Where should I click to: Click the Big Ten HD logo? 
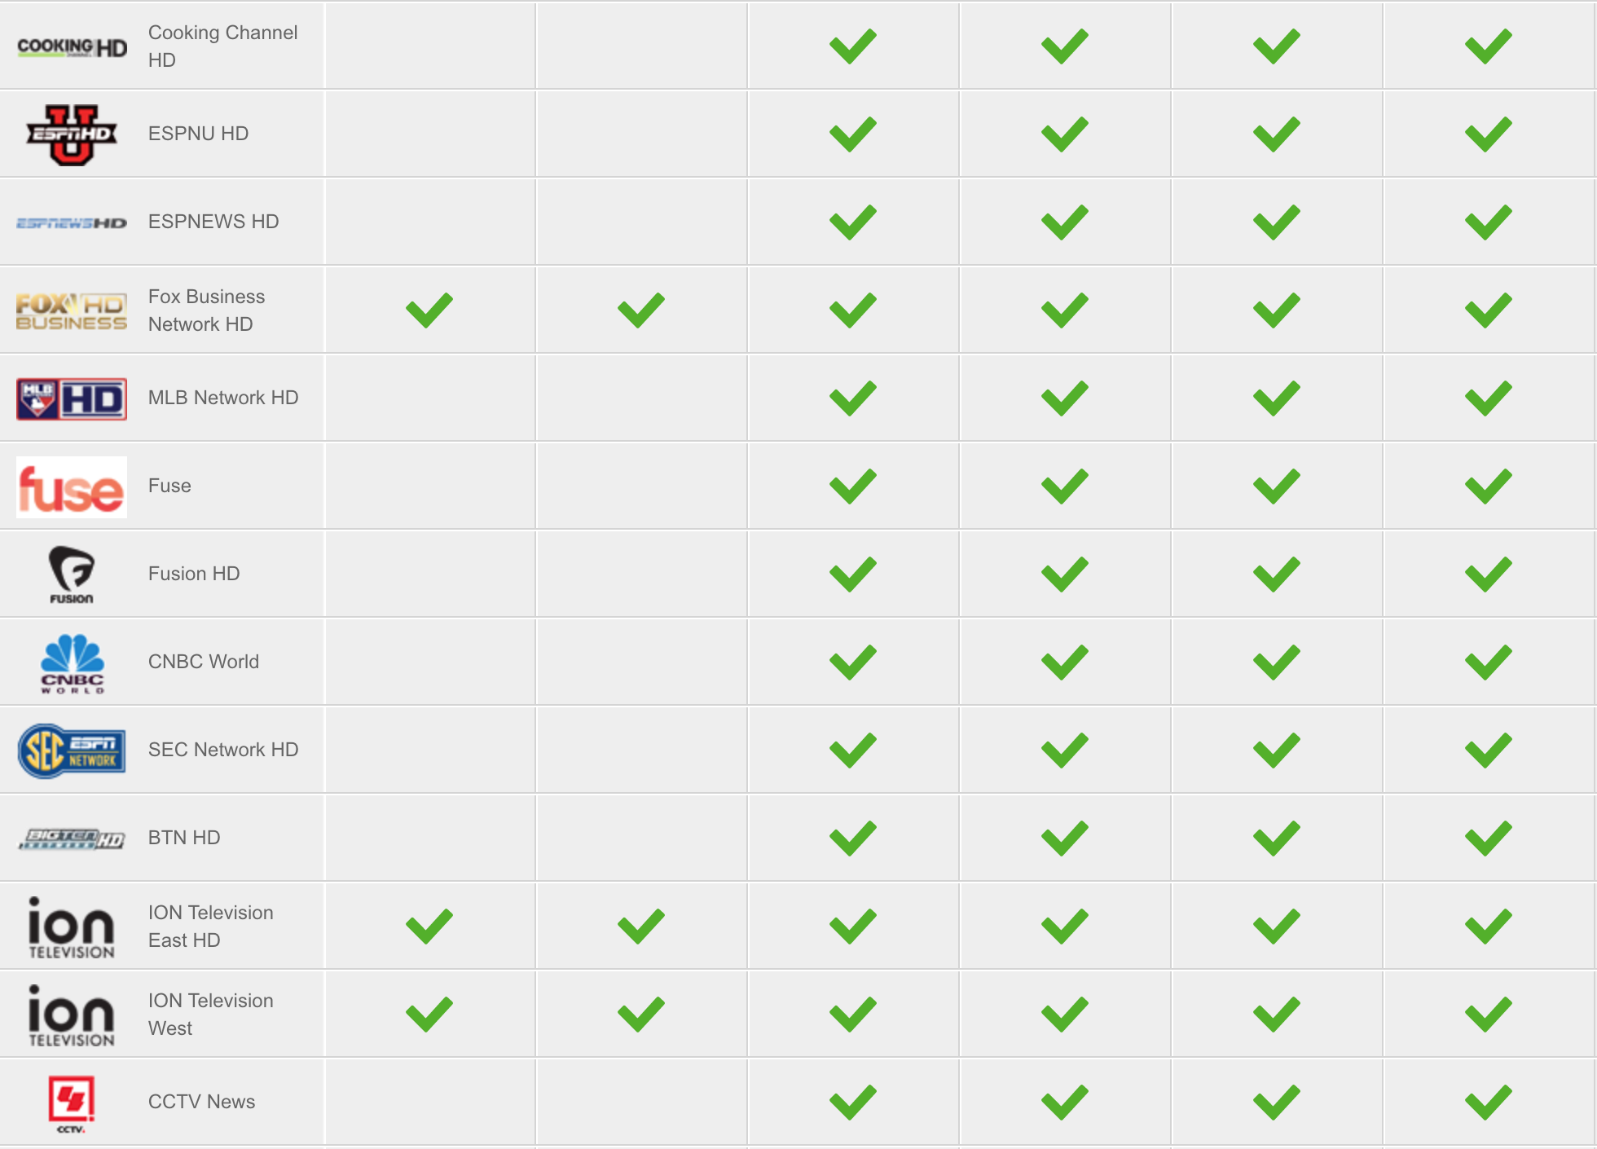(72, 839)
